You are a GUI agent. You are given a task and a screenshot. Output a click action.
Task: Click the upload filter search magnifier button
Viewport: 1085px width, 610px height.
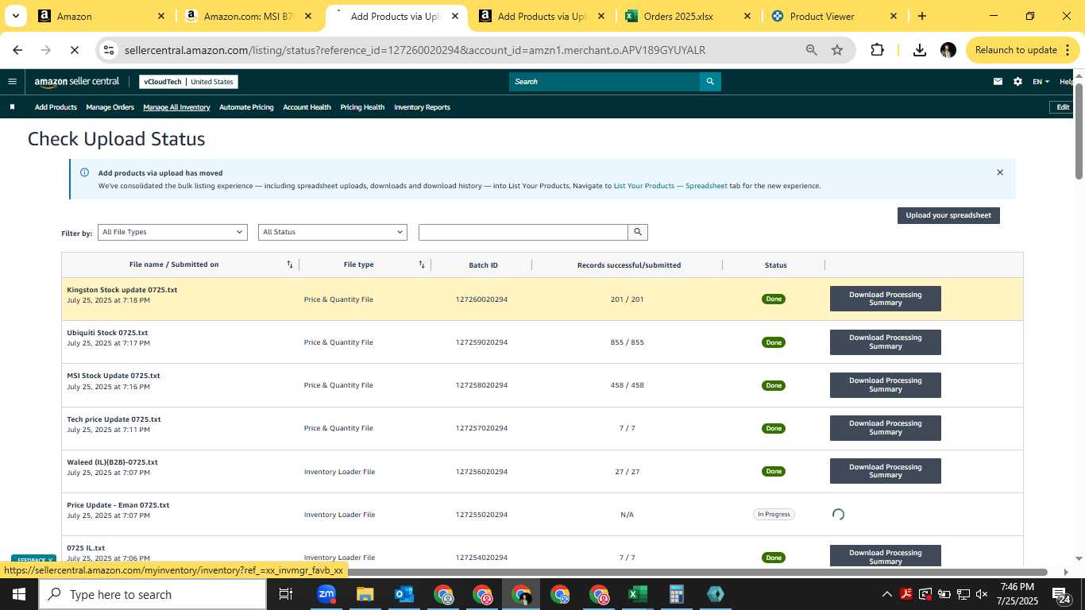pos(638,232)
